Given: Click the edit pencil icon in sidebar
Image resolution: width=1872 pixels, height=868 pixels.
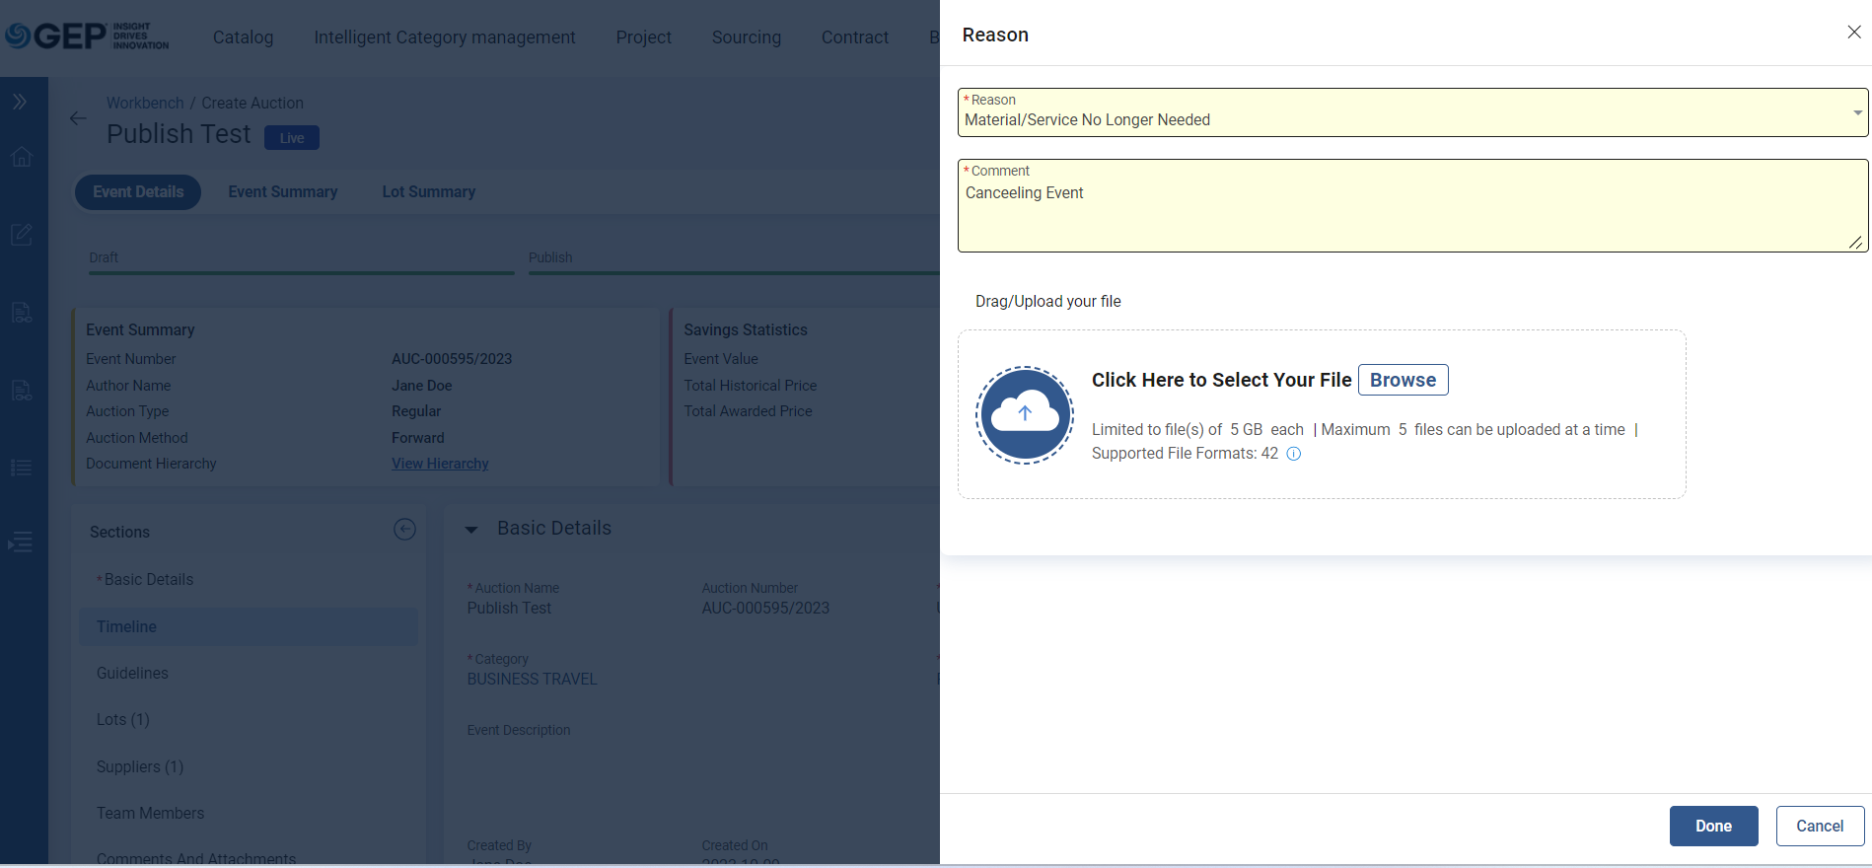Looking at the screenshot, I should 22,235.
